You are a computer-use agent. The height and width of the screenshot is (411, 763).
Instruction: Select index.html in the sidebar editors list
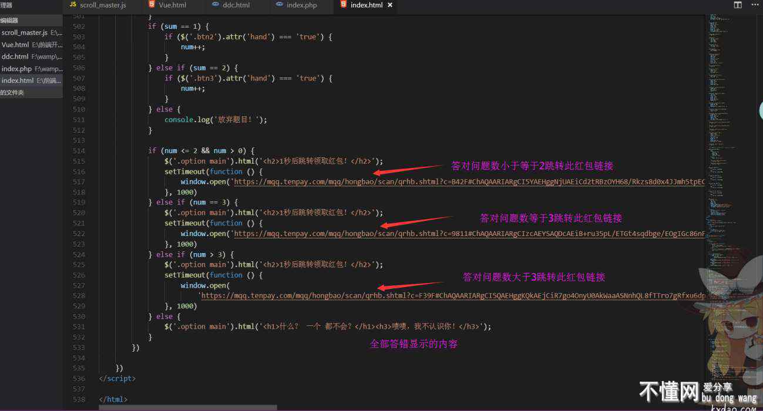[31, 80]
